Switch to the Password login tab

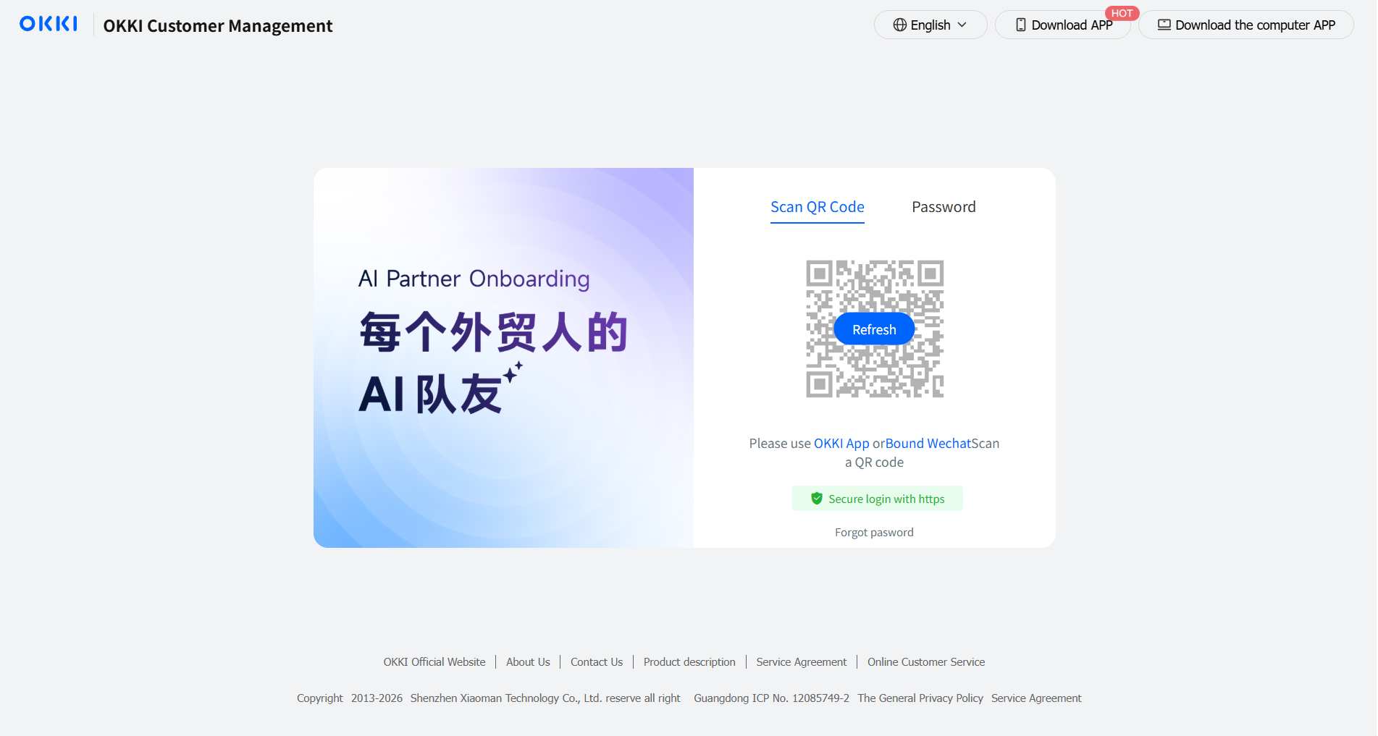pyautogui.click(x=944, y=207)
